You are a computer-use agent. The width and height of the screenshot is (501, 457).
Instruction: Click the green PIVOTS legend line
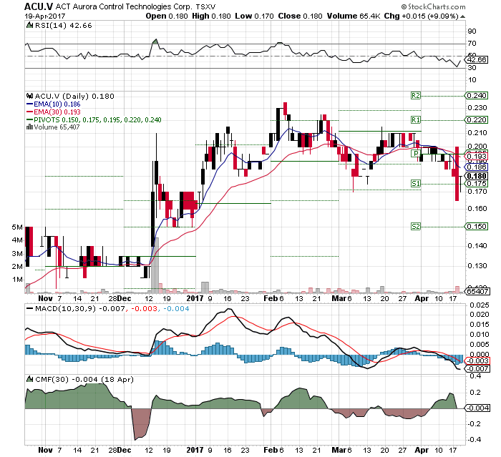point(30,120)
